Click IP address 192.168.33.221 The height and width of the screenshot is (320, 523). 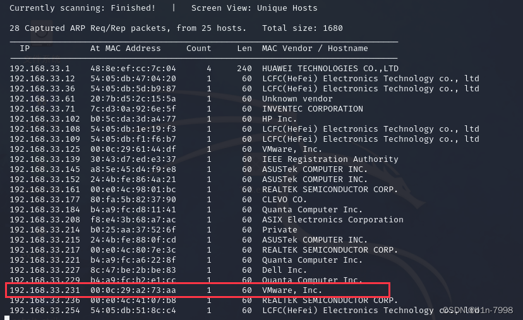coord(45,260)
